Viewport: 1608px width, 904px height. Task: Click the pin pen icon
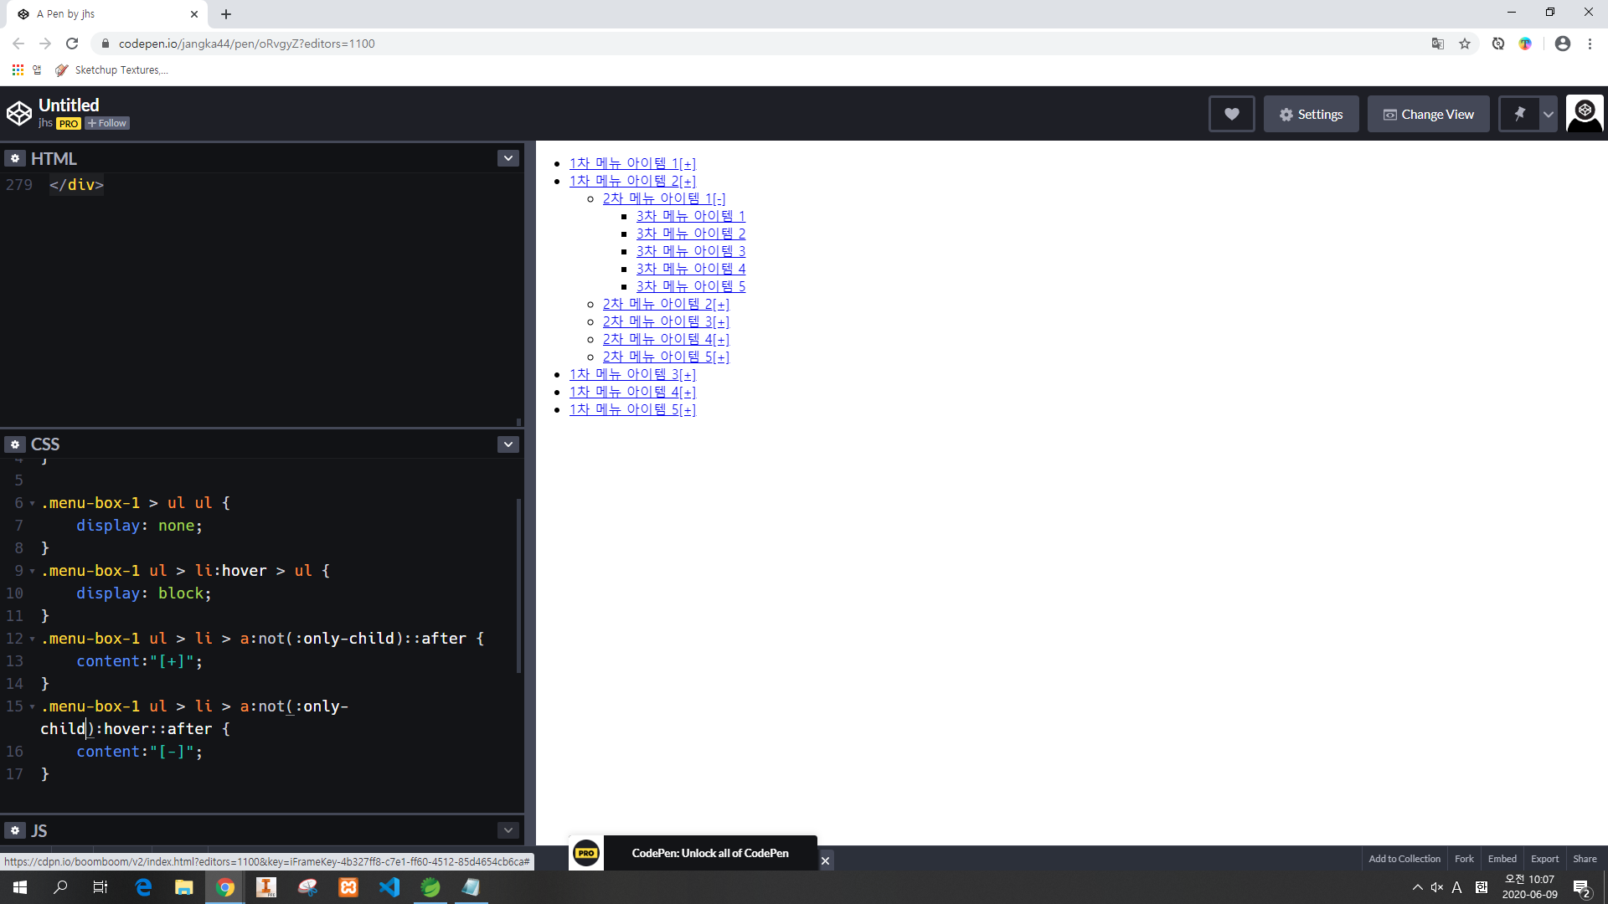pyautogui.click(x=1519, y=115)
